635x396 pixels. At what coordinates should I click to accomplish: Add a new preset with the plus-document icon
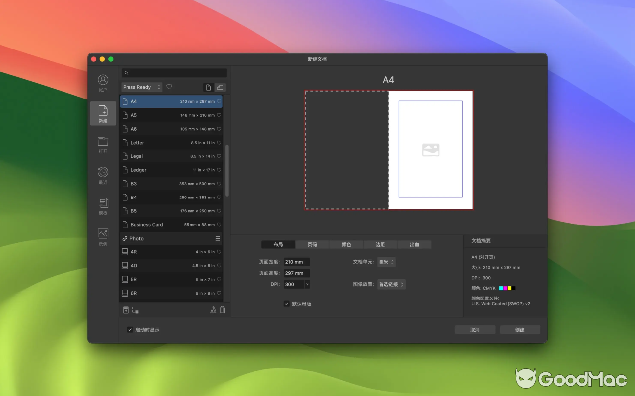tap(126, 310)
